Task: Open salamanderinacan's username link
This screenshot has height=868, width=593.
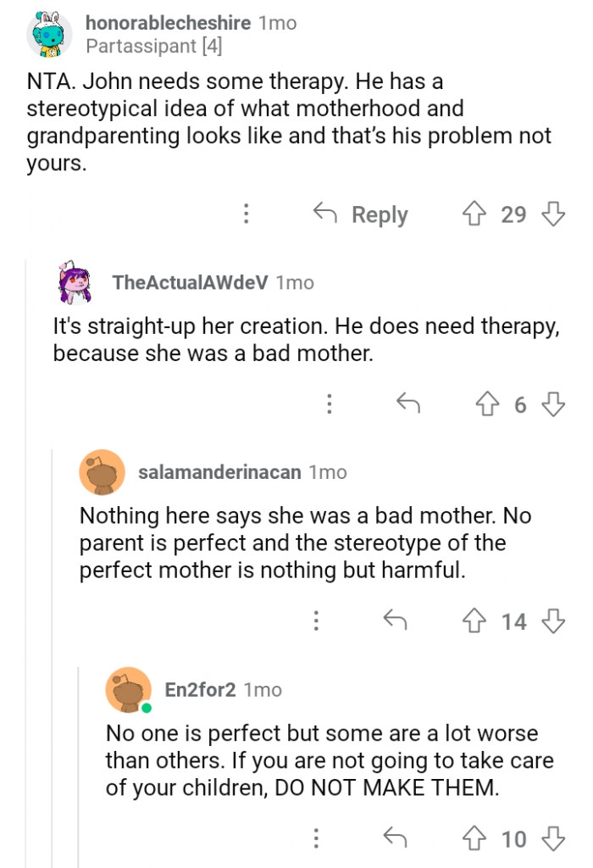Action: tap(219, 472)
